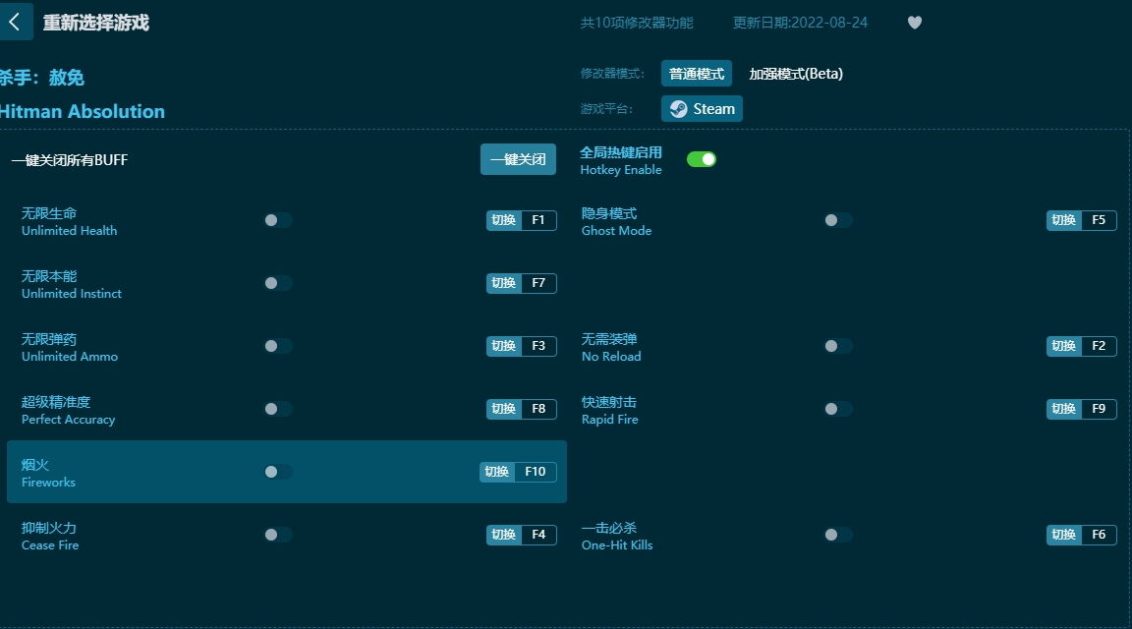Click the 烟火 Fireworks label

click(48, 473)
